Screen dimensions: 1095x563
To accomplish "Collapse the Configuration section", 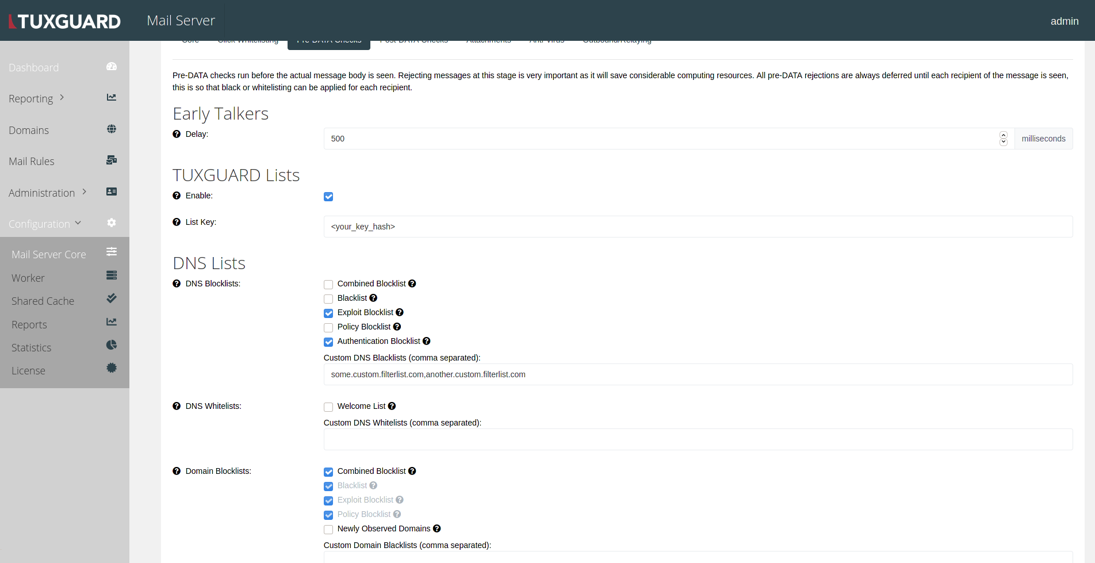I will pos(78,223).
